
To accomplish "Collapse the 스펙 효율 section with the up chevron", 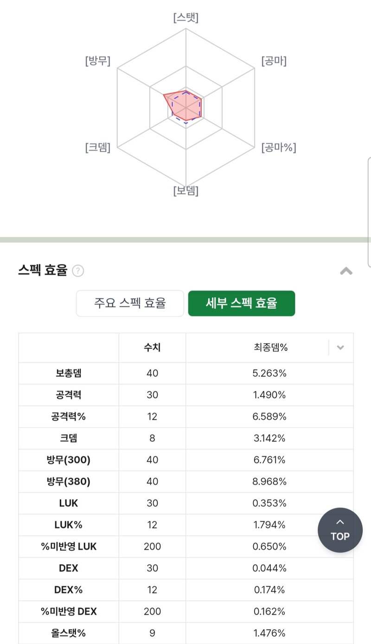I will pyautogui.click(x=346, y=271).
